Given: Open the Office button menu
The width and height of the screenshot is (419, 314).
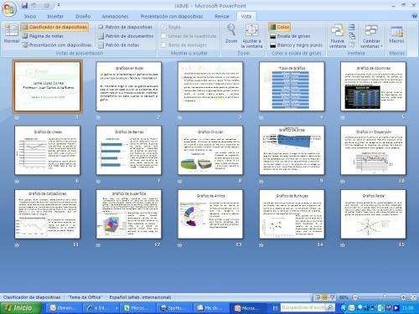Looking at the screenshot, I should click(9, 9).
